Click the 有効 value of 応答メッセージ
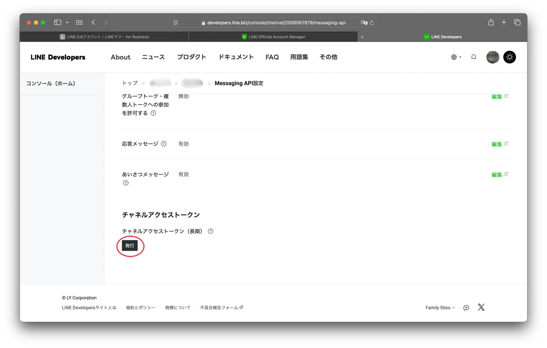 click(183, 144)
